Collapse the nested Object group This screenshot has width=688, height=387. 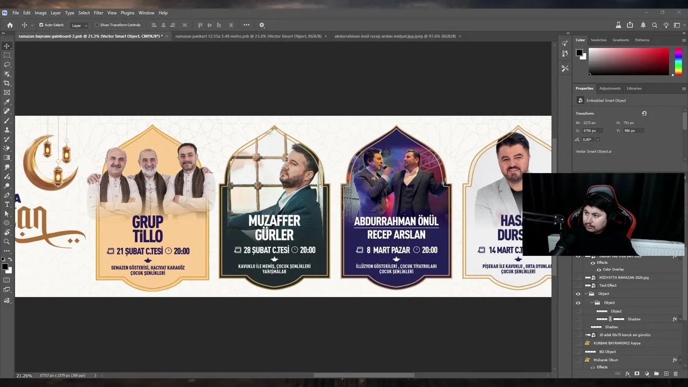tap(592, 303)
